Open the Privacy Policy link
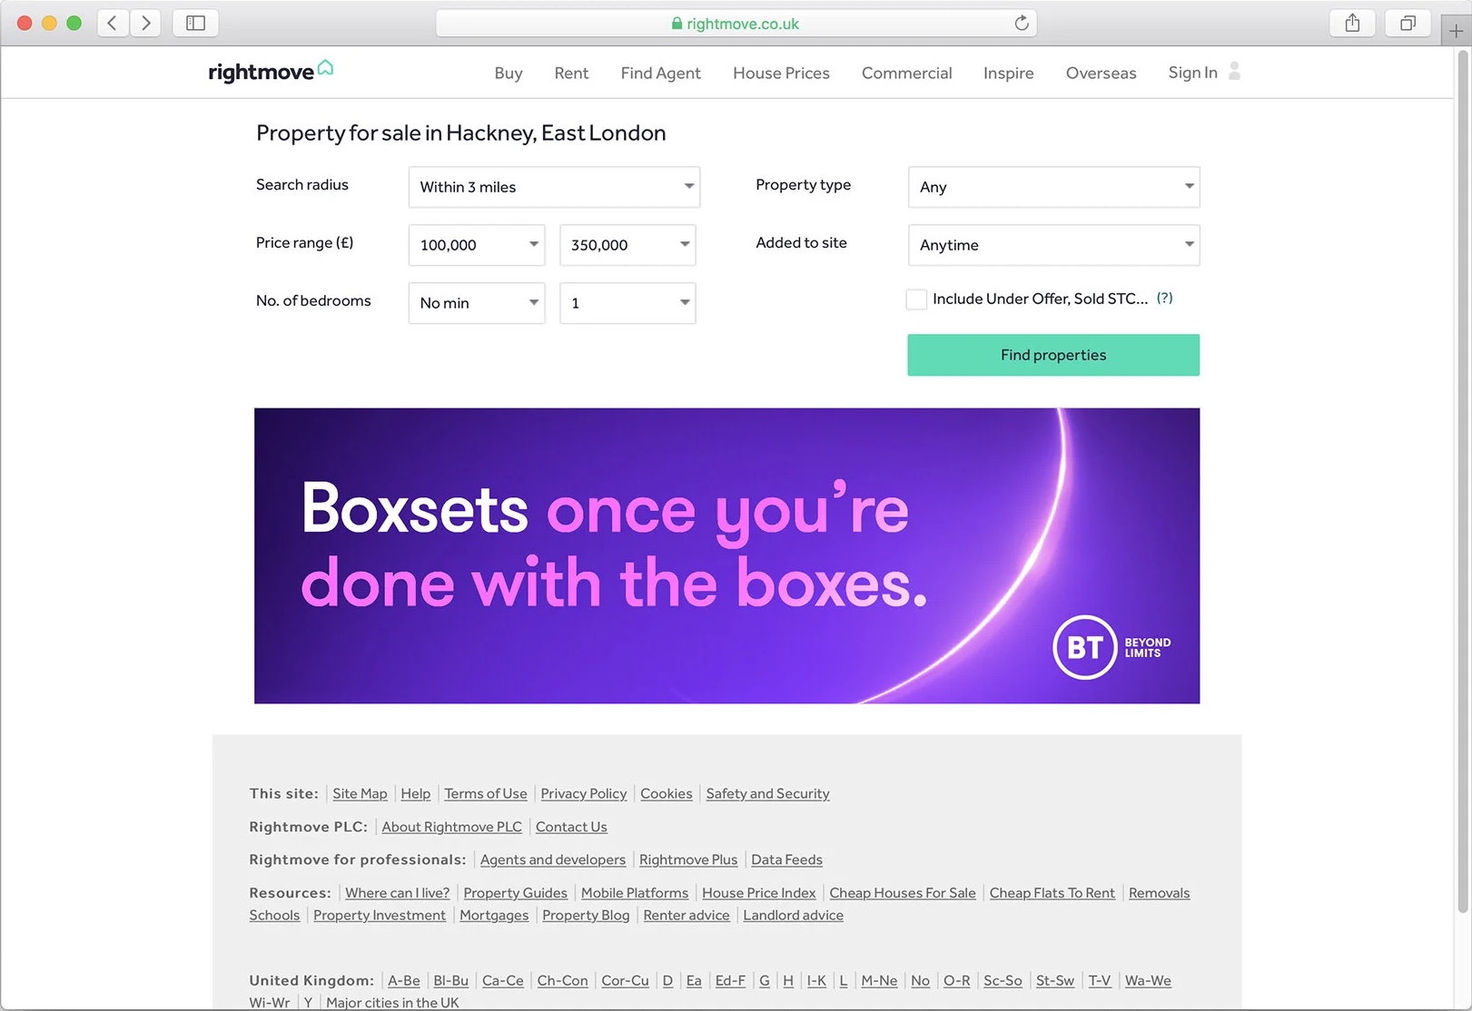 583,793
